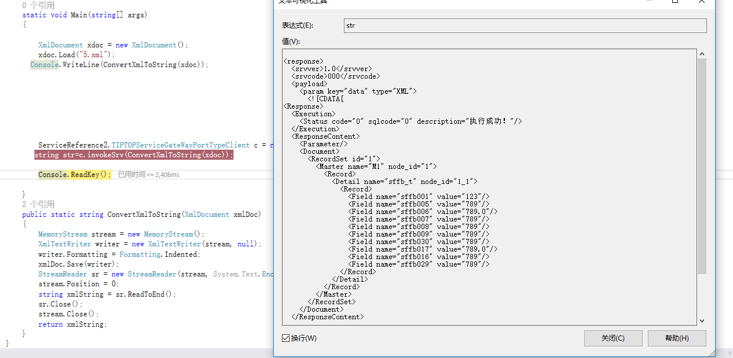The width and height of the screenshot is (733, 358).
Task: Click the xdoc.Load("5.xml") line in the editor
Action: [77, 55]
